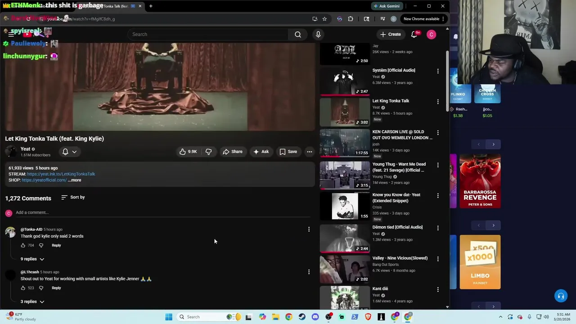Open a new tab with the plus button
Viewport: 576px width, 324px height.
(x=151, y=6)
